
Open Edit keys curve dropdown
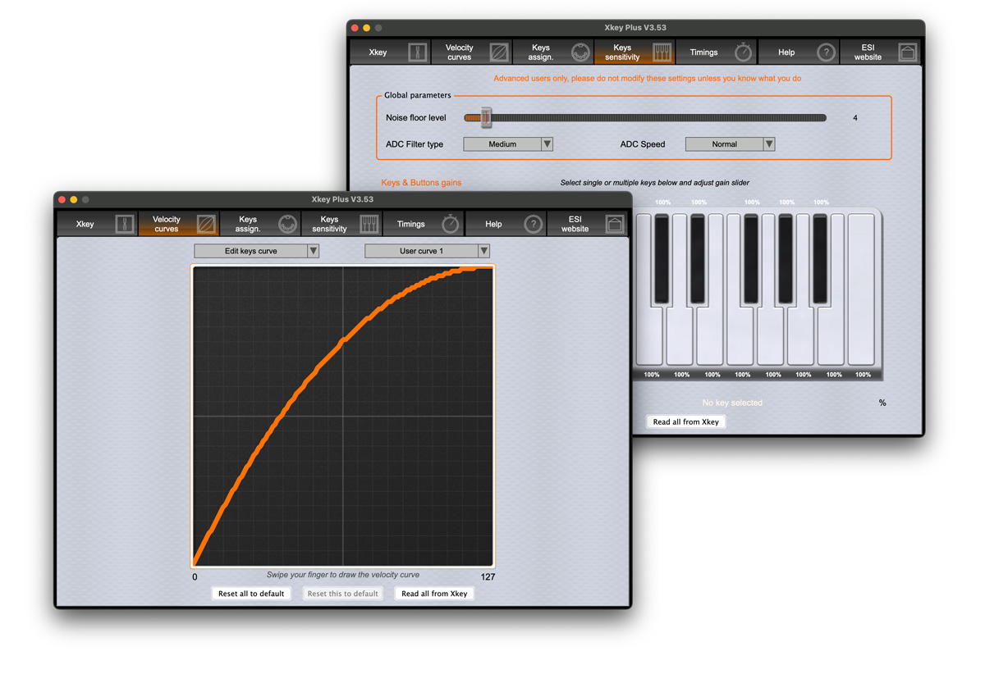pyautogui.click(x=257, y=251)
